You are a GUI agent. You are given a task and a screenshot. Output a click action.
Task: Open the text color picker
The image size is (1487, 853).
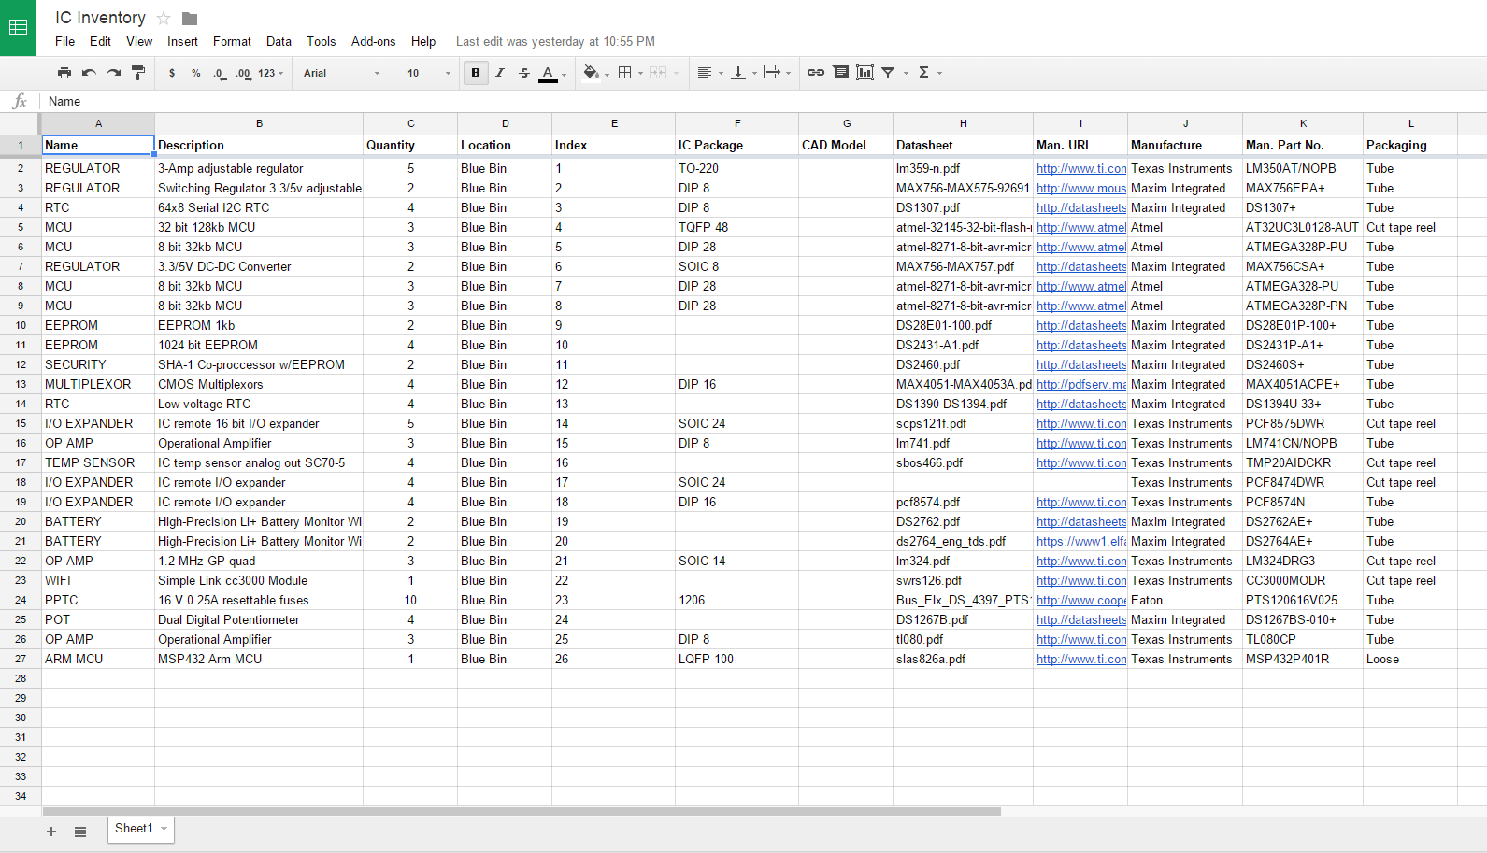pos(551,73)
